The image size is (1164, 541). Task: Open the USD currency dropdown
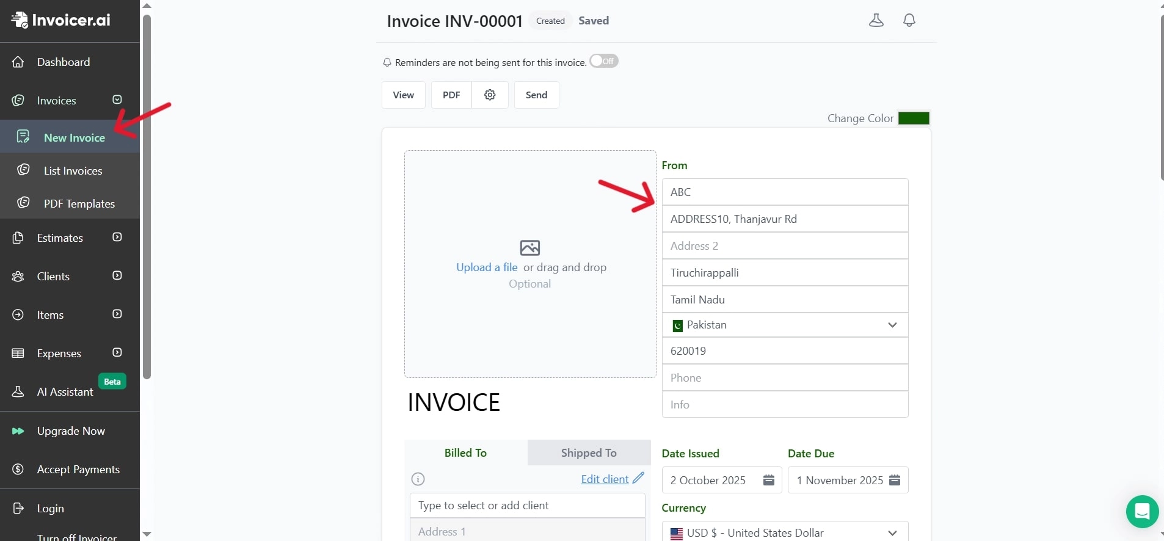point(785,532)
